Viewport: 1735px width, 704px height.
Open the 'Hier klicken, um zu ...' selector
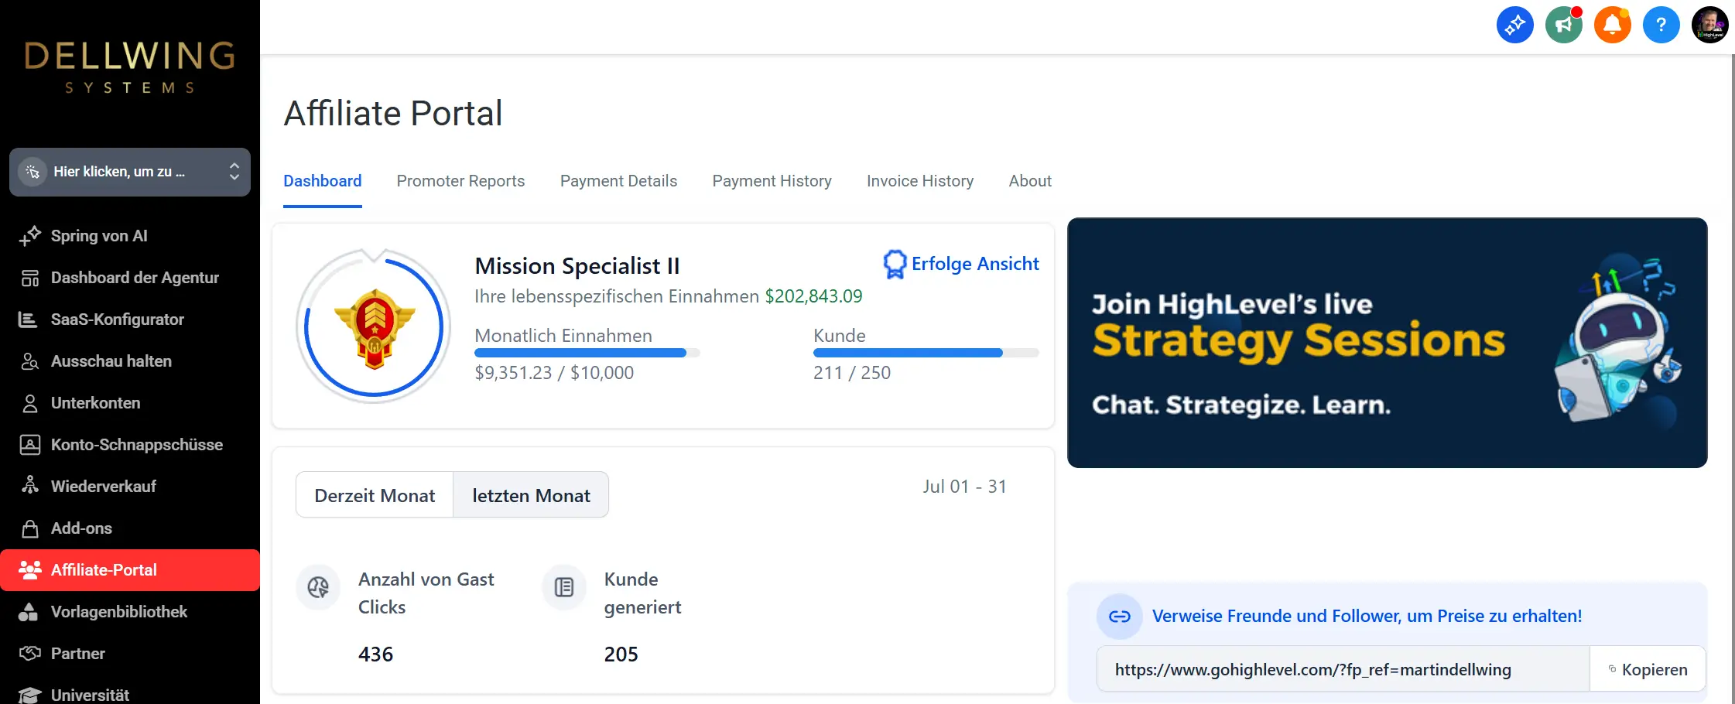tap(130, 172)
